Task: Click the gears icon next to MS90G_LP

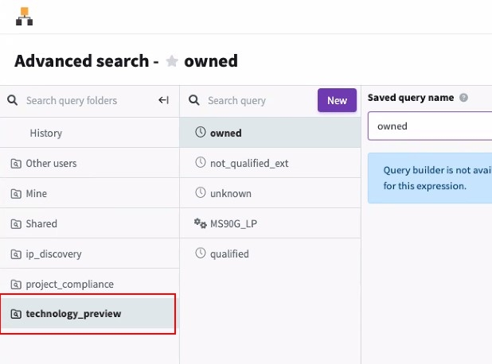Action: click(x=201, y=224)
